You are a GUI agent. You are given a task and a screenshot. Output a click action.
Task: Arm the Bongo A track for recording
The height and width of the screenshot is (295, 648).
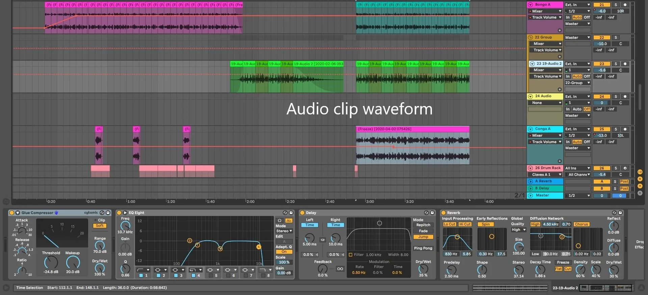click(625, 5)
